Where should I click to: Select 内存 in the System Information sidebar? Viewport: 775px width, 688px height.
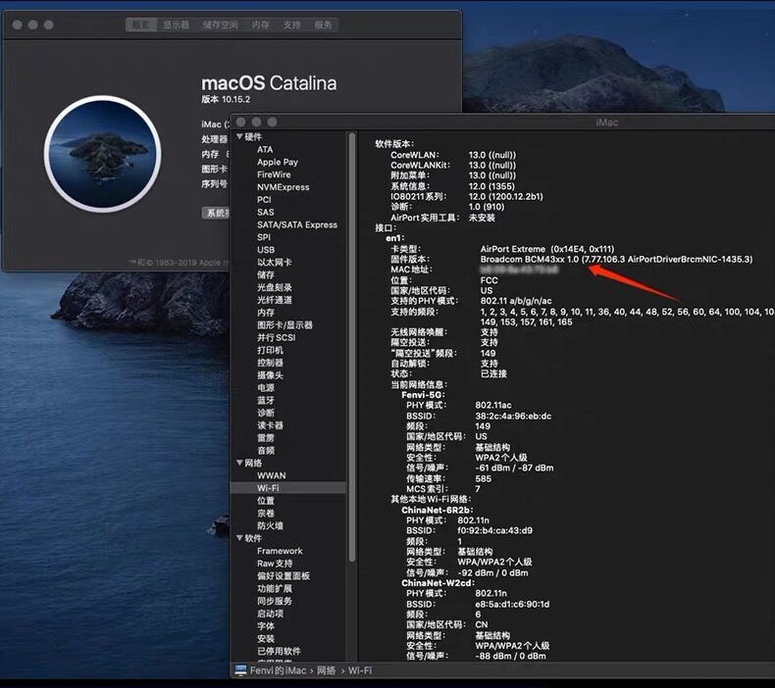tap(266, 313)
